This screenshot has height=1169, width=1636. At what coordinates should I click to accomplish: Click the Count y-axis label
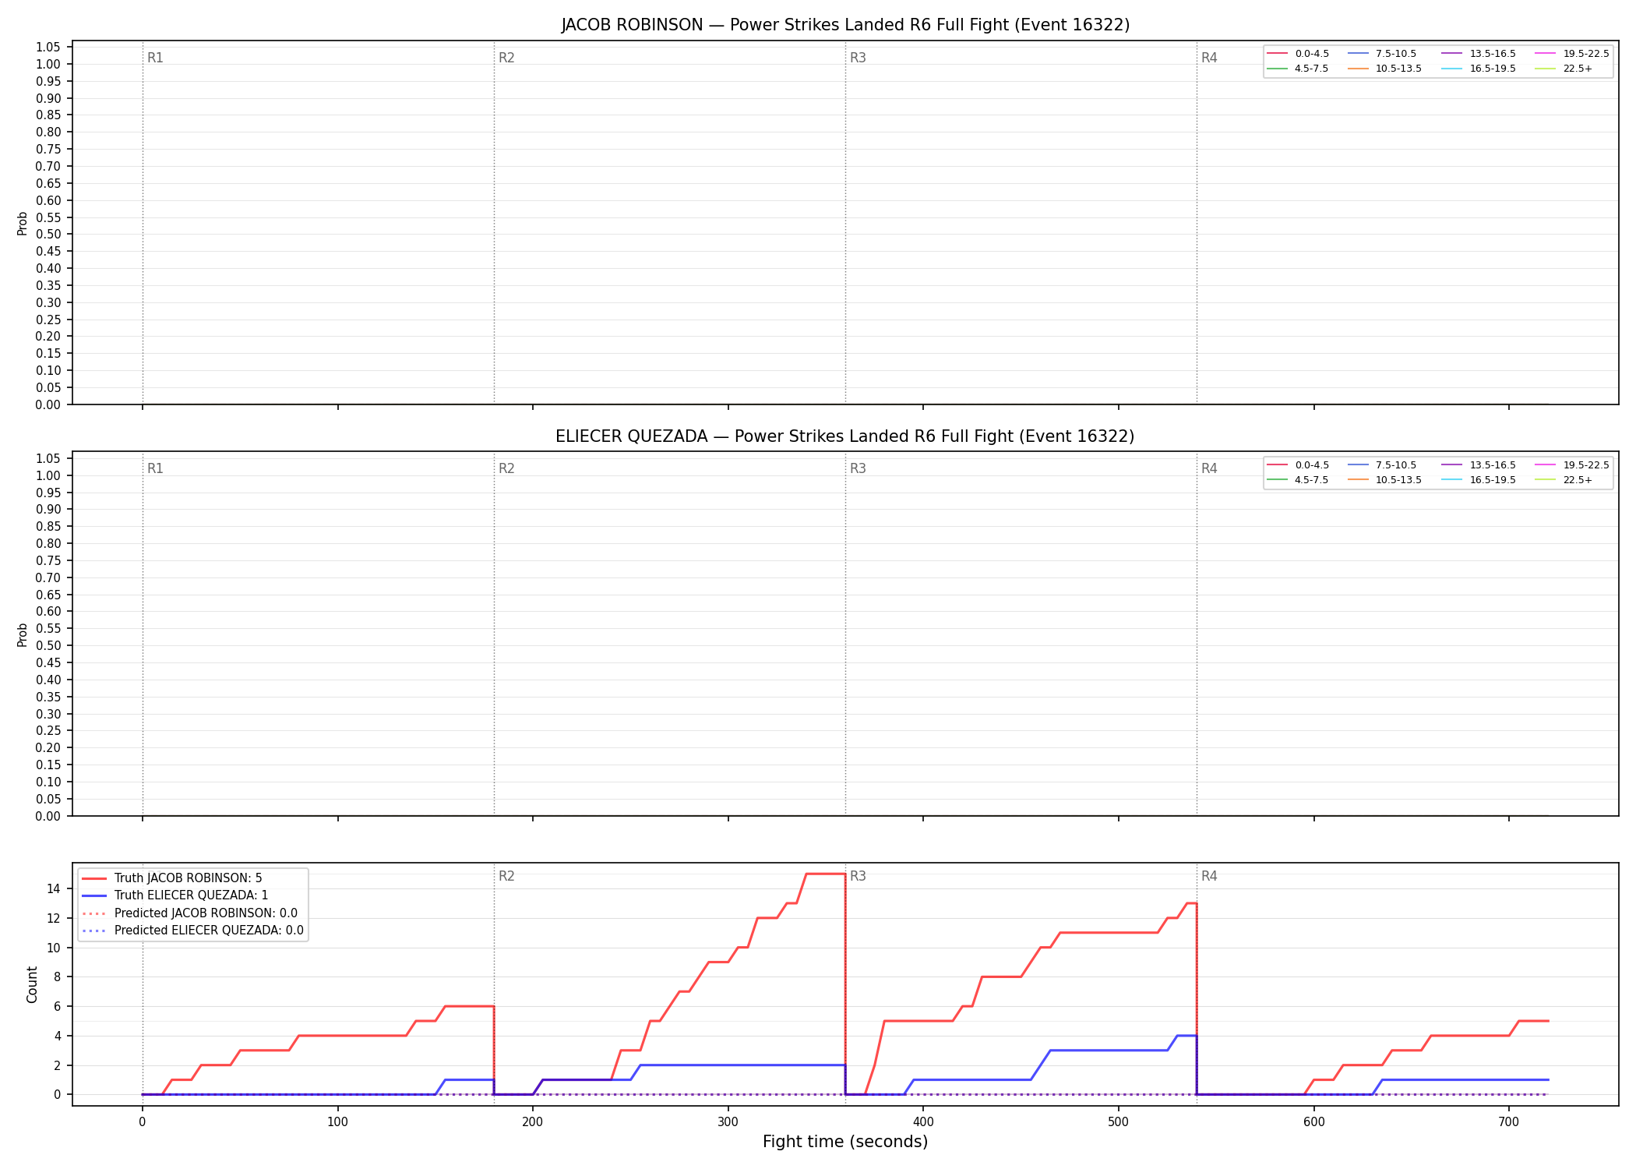(x=32, y=984)
